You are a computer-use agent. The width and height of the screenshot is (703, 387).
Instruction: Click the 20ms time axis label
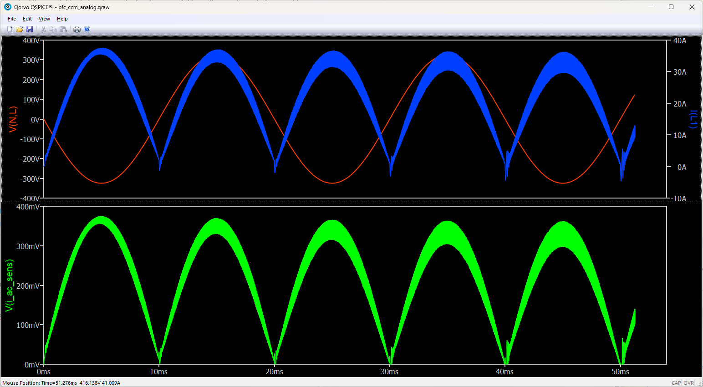point(275,372)
